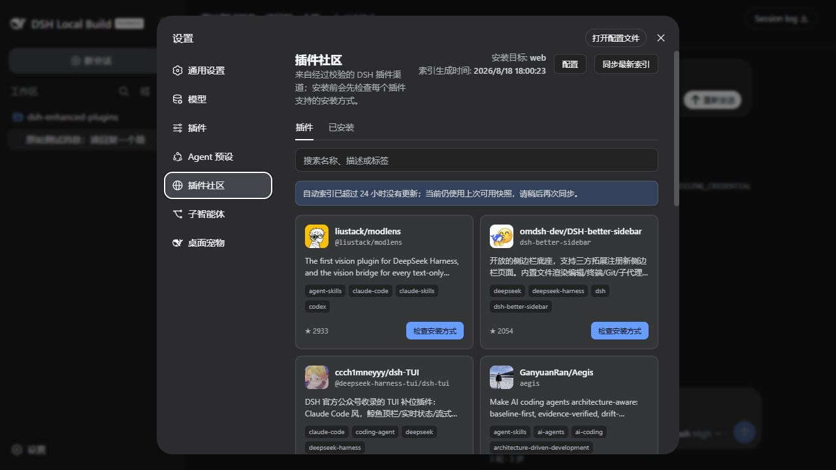
Task: Click the GanyuanRan/Aegis plugin avatar
Action: point(502,377)
